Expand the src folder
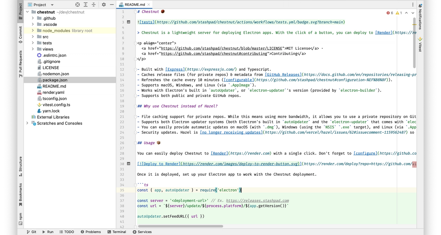 pyautogui.click(x=33, y=37)
